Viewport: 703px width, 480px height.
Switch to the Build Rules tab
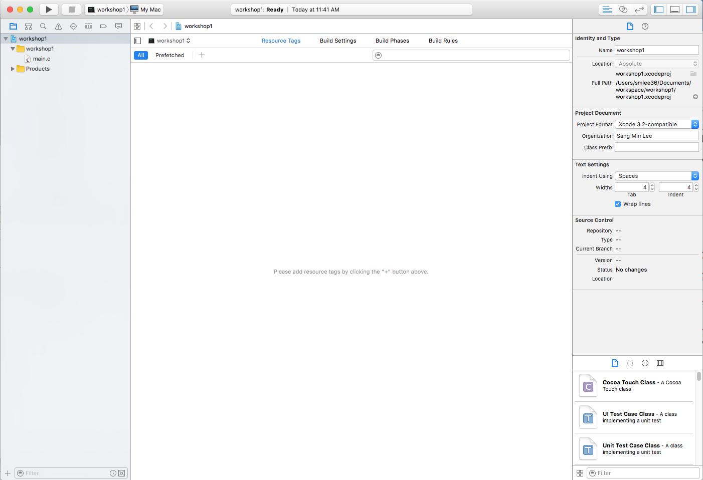click(x=443, y=41)
